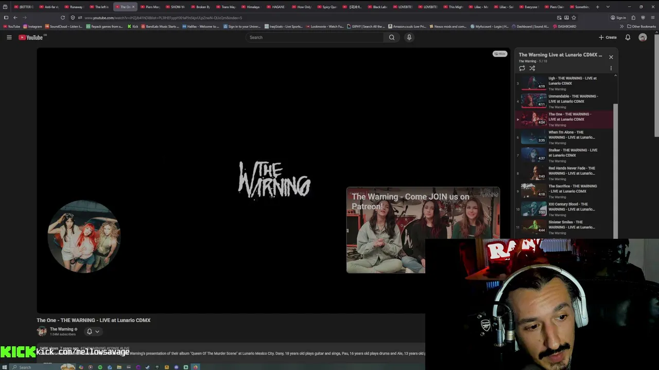Image resolution: width=659 pixels, height=370 pixels.
Task: Play When I'm Alone playlist video
Action: (564, 137)
